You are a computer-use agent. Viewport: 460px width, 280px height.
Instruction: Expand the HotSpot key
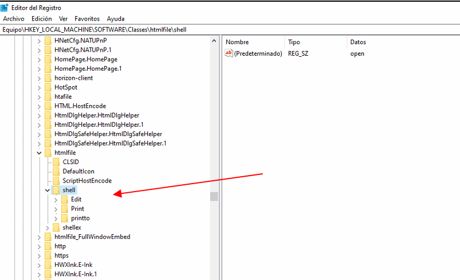[x=39, y=88]
